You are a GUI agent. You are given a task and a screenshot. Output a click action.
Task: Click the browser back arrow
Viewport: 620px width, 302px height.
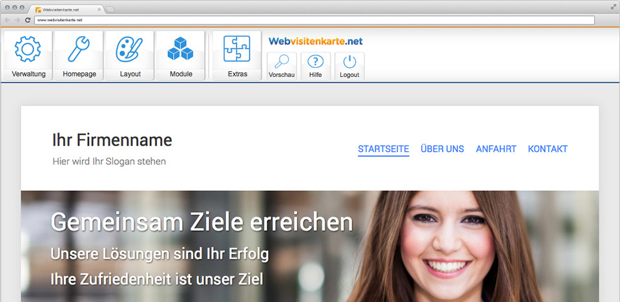tap(7, 20)
